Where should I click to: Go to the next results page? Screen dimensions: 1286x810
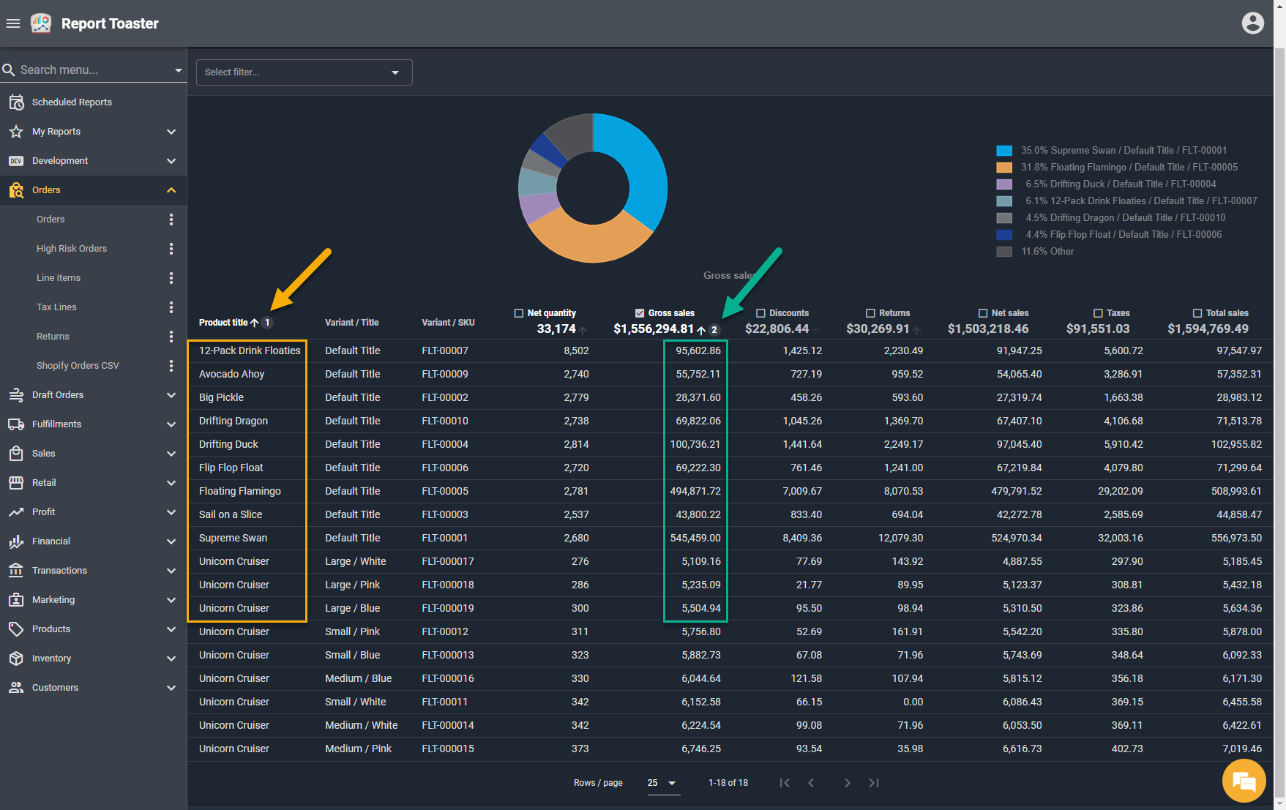click(847, 783)
